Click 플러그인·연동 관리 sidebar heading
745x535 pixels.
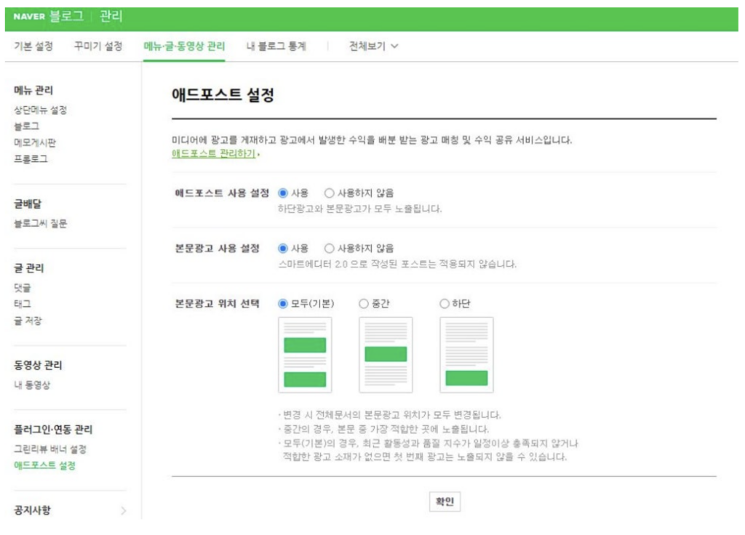[x=53, y=430]
